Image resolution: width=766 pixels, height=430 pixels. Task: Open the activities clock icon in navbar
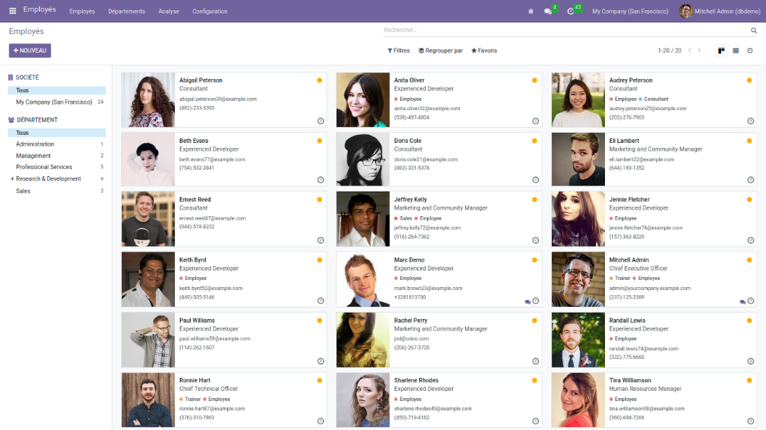(570, 12)
